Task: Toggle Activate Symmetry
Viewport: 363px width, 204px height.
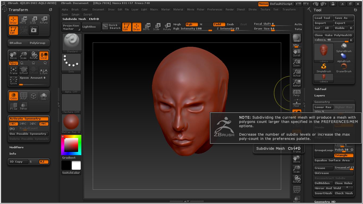Action: coord(29,119)
